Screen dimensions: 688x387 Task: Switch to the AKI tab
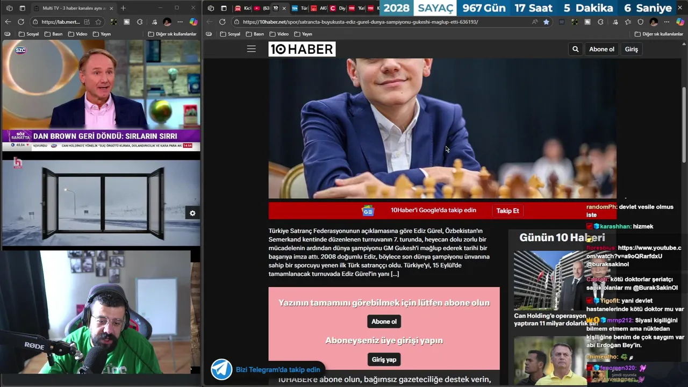(318, 8)
